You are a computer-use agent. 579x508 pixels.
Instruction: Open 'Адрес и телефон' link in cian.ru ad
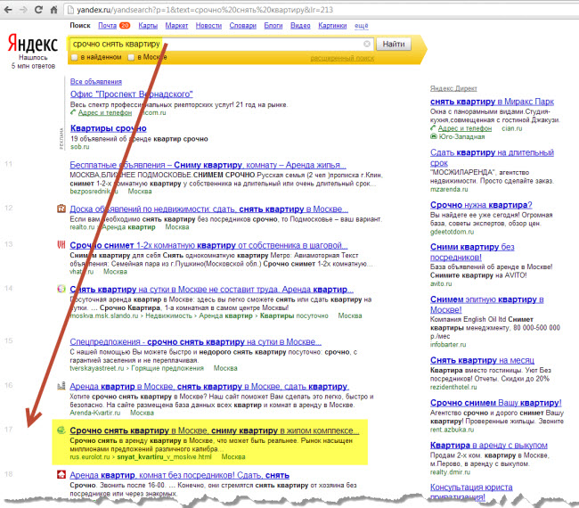(465, 128)
